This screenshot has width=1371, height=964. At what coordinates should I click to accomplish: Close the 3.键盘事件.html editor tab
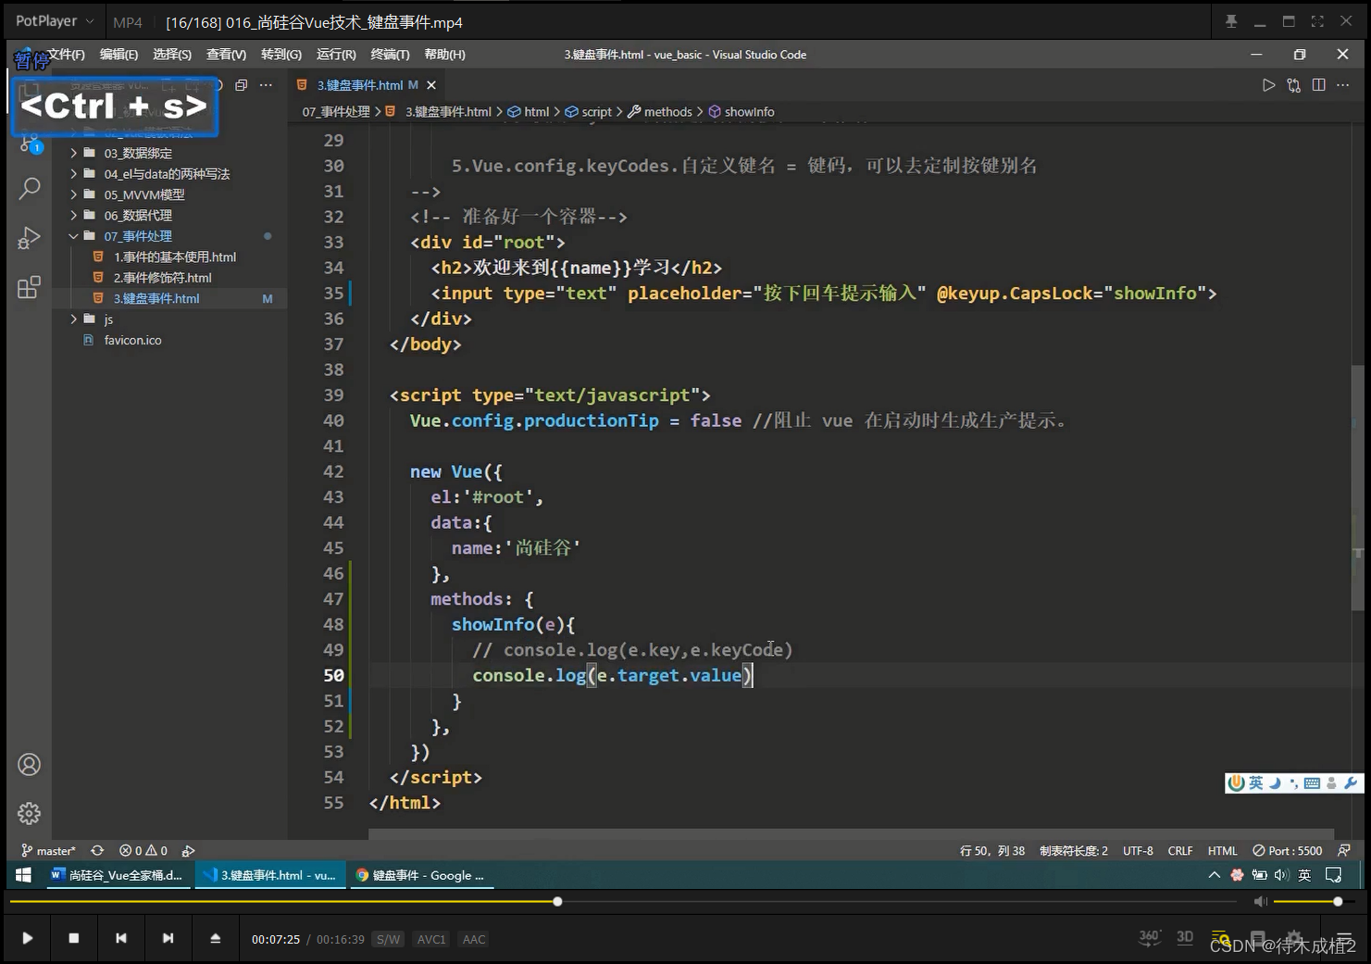click(x=431, y=85)
